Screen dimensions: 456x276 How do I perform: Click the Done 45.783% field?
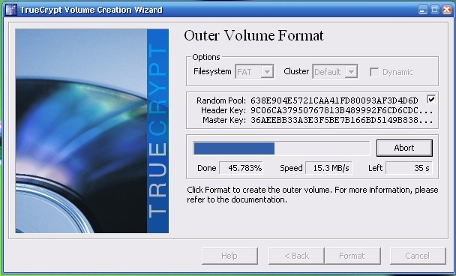[241, 168]
